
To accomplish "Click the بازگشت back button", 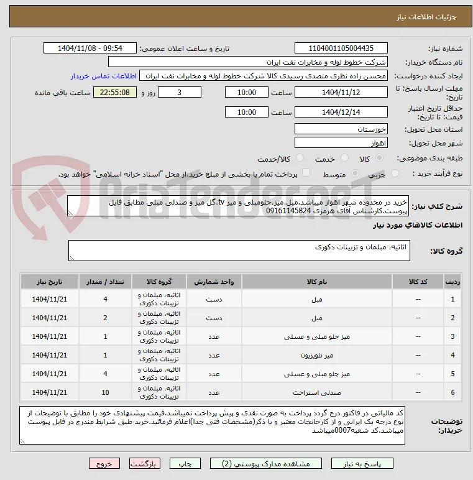I will [x=144, y=463].
